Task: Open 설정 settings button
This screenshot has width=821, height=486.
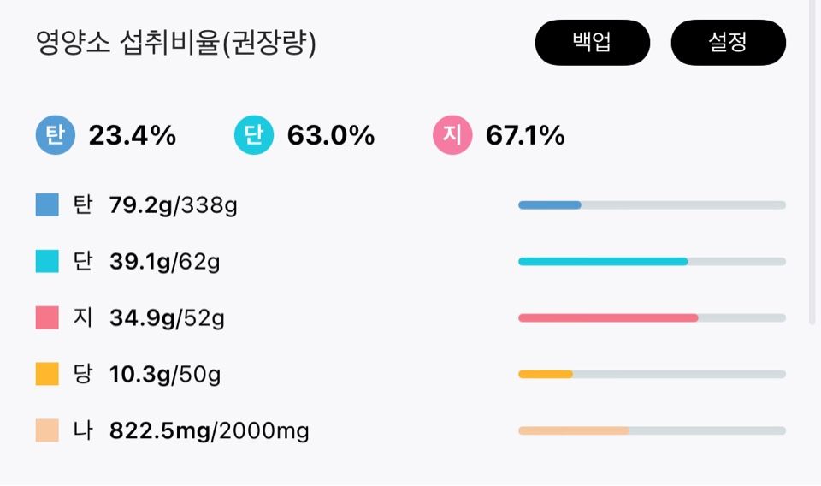Action: pyautogui.click(x=729, y=43)
